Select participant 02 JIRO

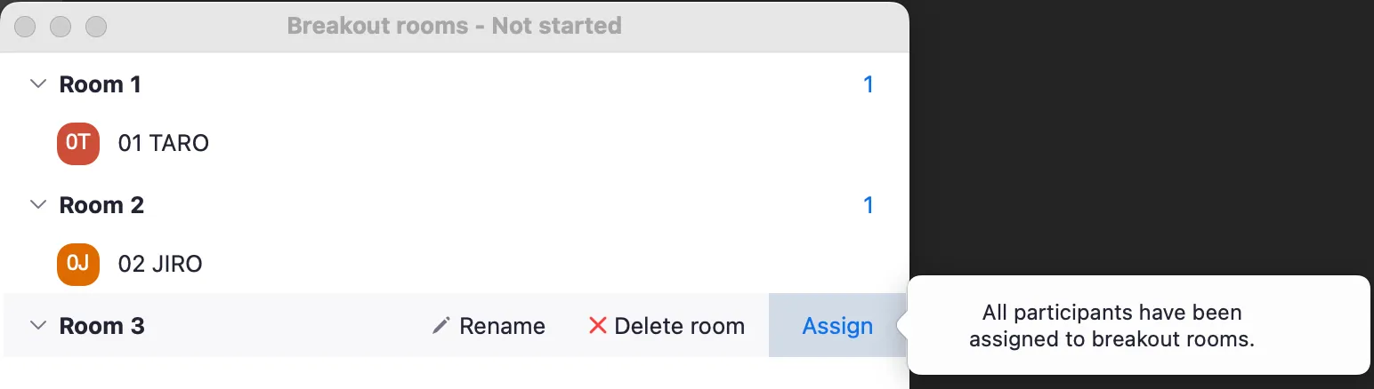(160, 264)
